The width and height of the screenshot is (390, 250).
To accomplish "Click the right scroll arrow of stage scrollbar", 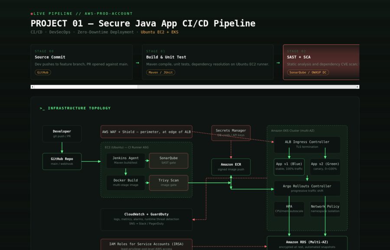I will pyautogui.click(x=357, y=87).
